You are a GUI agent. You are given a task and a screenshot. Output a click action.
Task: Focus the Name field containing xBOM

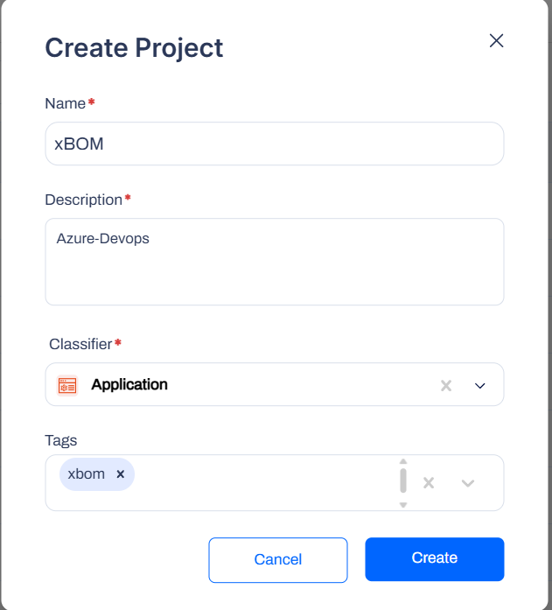coord(275,144)
